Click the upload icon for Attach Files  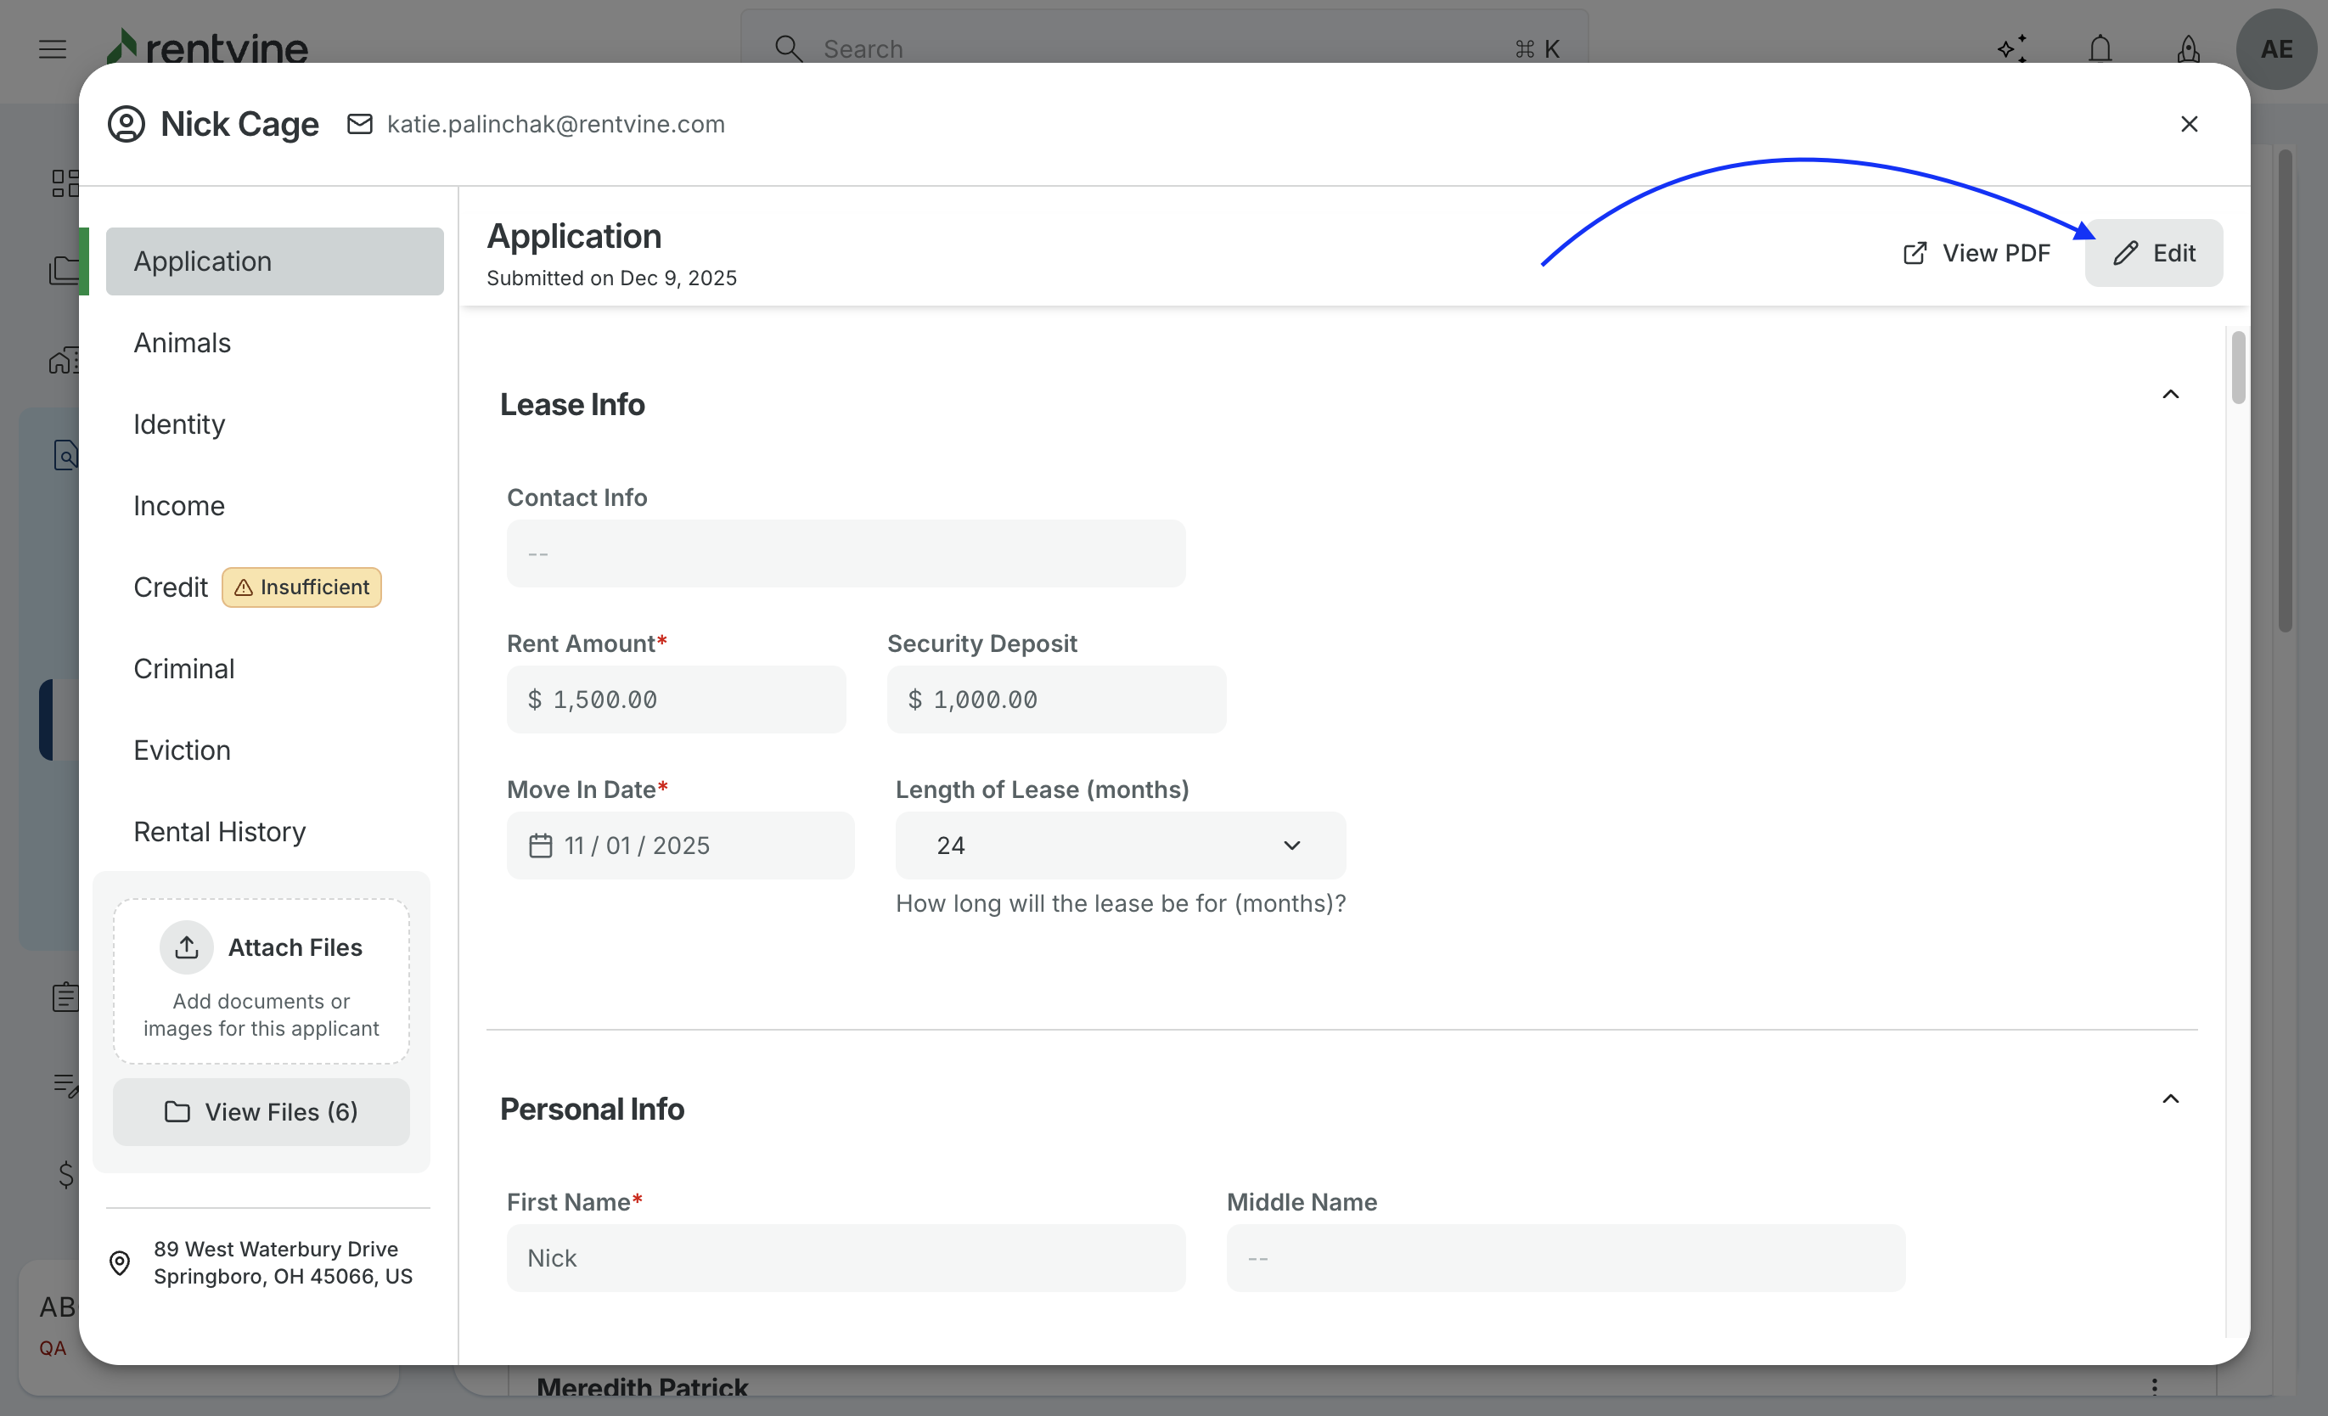coord(186,947)
